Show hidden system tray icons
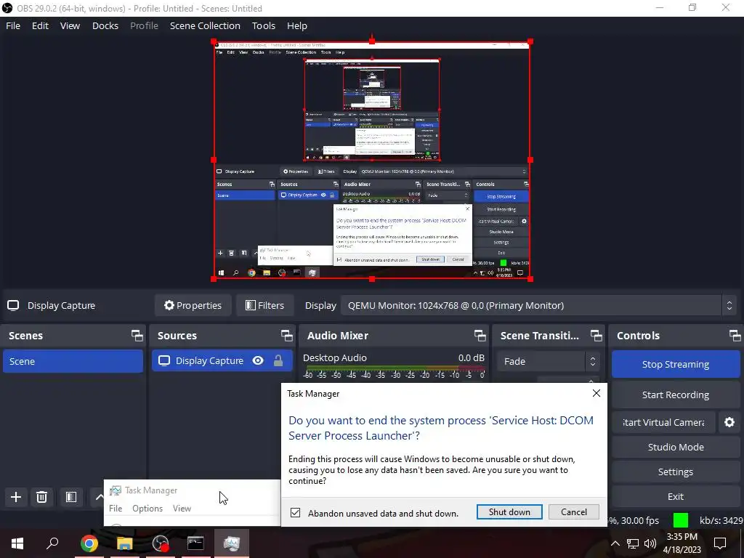The image size is (744, 558). (x=615, y=543)
